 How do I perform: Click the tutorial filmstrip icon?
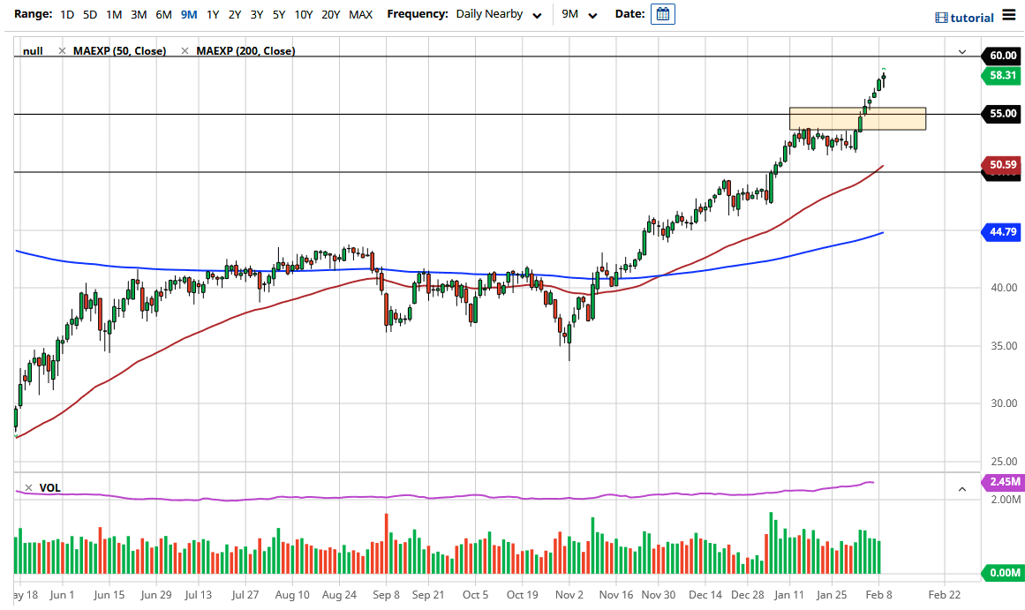click(940, 17)
